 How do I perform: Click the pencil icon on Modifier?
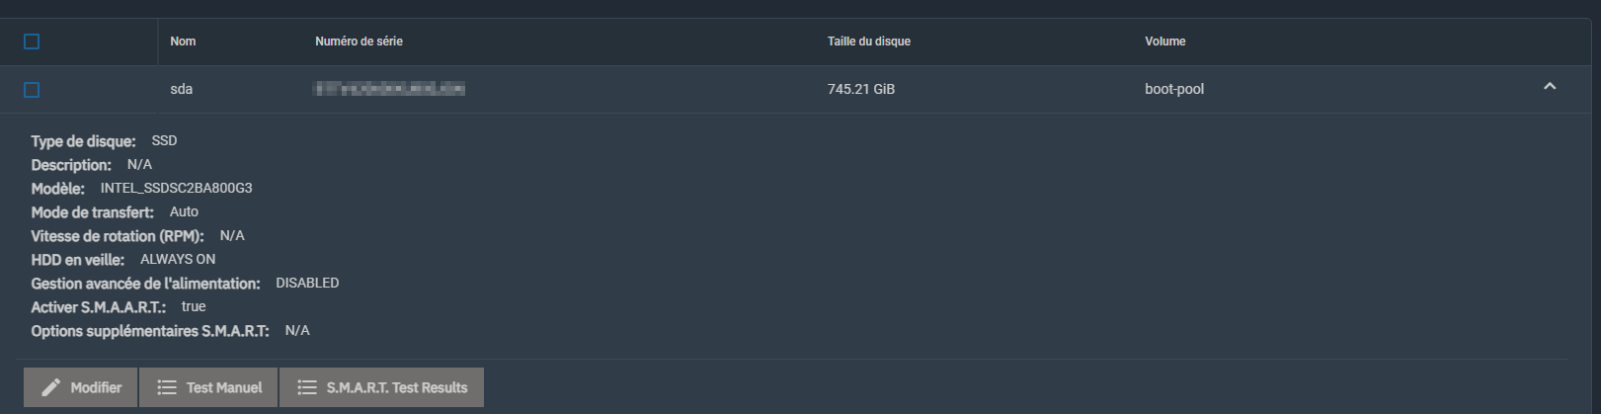coord(51,387)
